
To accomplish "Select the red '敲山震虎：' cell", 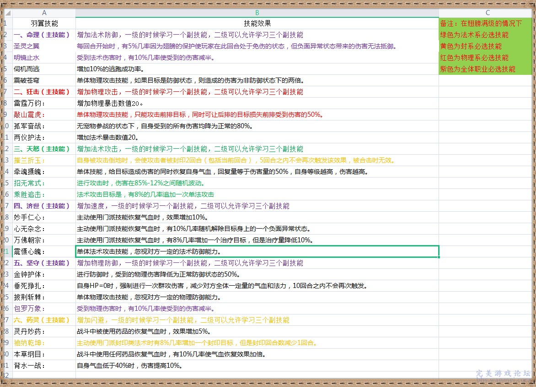I will click(x=44, y=115).
